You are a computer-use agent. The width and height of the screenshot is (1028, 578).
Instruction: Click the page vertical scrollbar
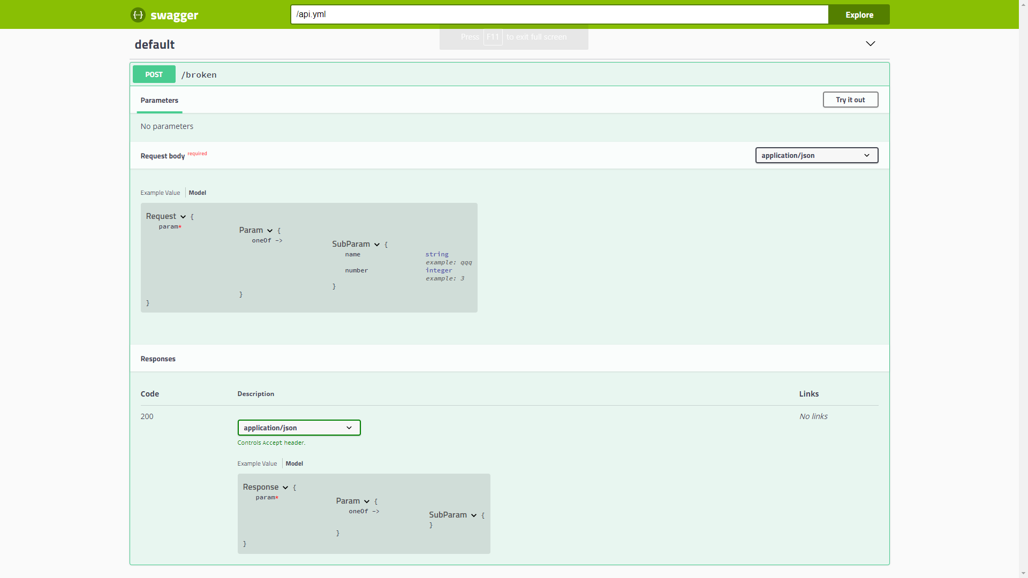coord(1023,289)
